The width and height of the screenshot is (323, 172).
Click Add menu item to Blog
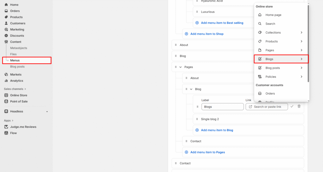point(217,130)
